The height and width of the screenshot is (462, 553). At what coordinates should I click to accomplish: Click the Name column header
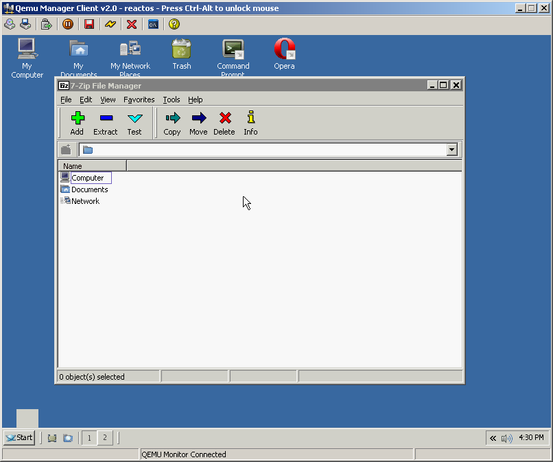click(x=92, y=166)
